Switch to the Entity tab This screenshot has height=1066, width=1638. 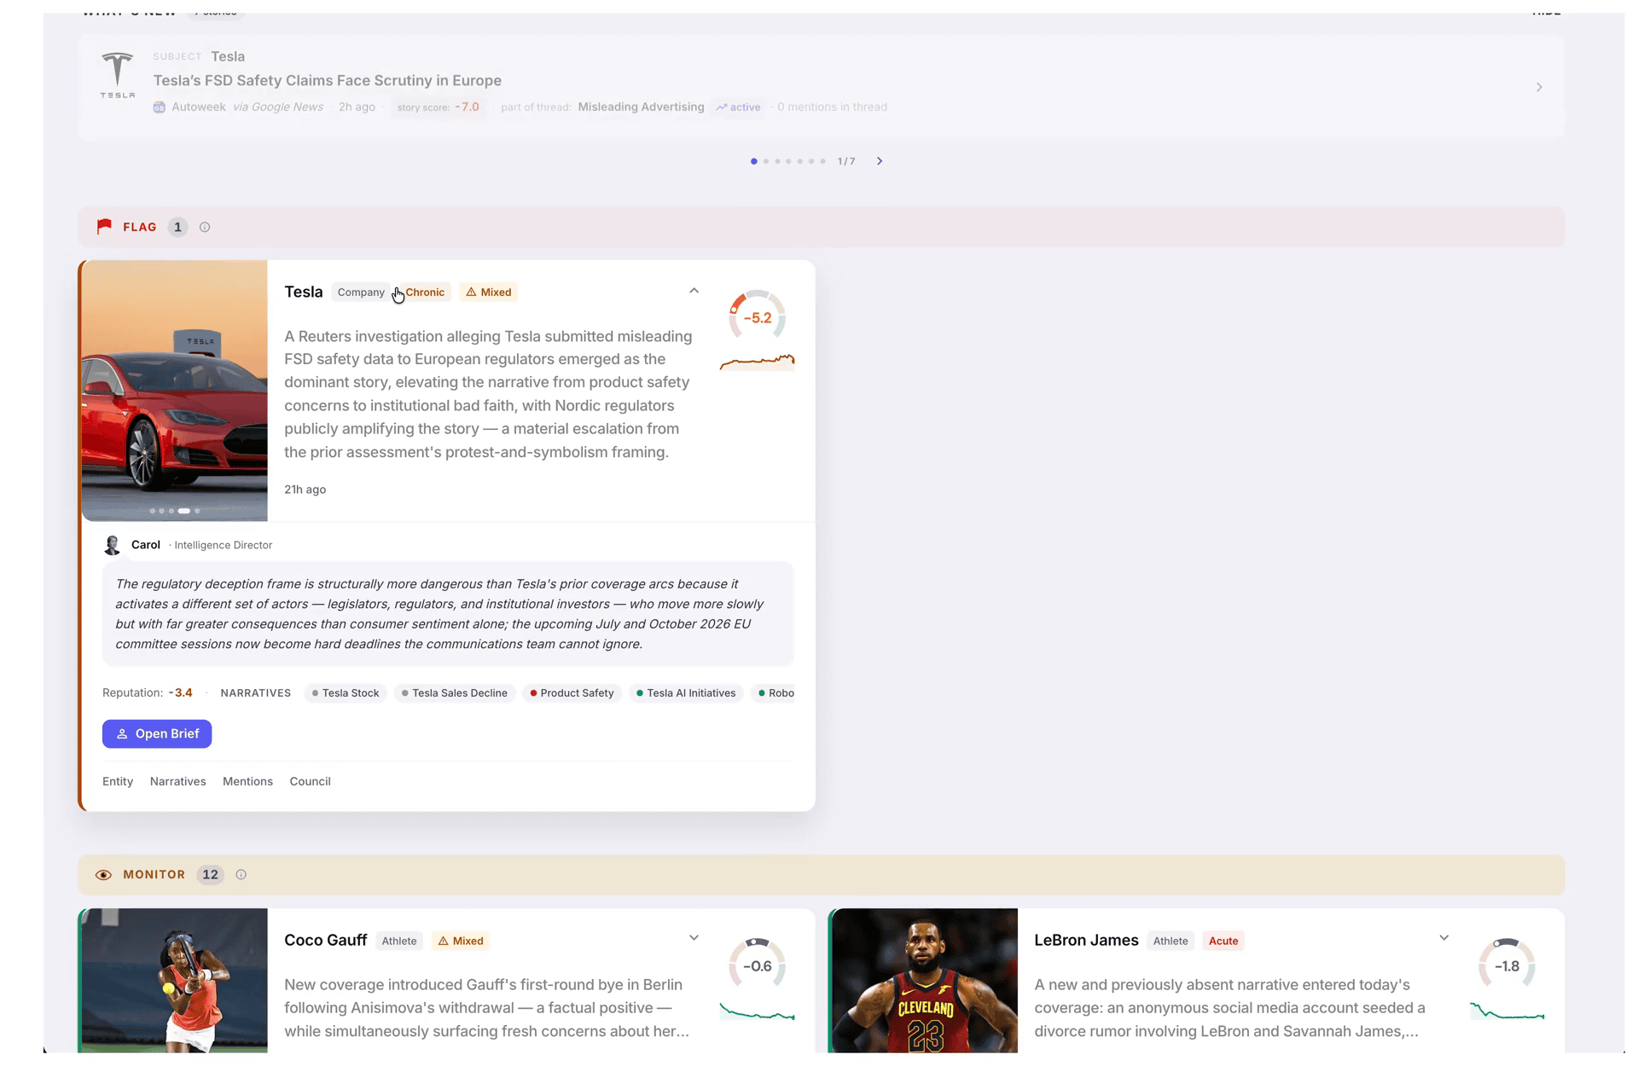click(118, 782)
